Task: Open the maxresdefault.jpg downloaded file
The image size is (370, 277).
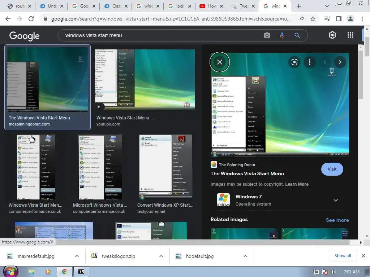Action: 36,256
